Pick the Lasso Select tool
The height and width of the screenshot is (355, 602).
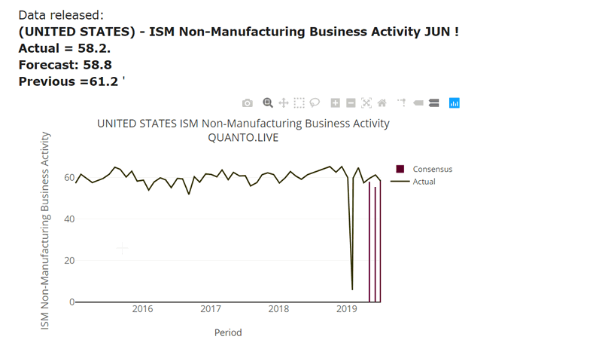315,103
